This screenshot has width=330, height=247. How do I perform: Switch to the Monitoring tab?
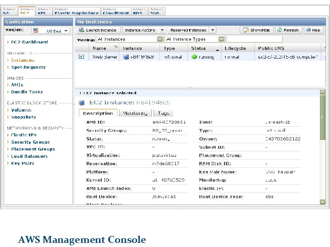click(x=135, y=113)
